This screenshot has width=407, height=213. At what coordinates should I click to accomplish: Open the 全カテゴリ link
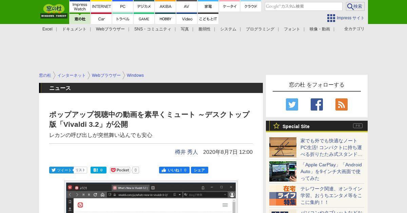coord(354,29)
